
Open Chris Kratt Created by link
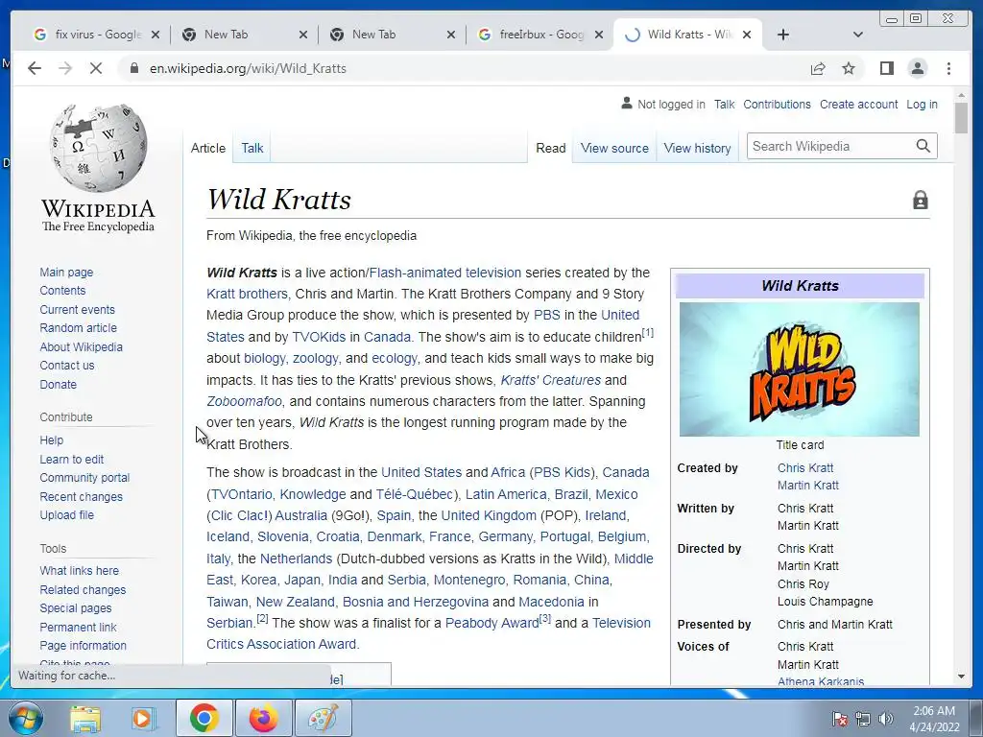tap(805, 468)
